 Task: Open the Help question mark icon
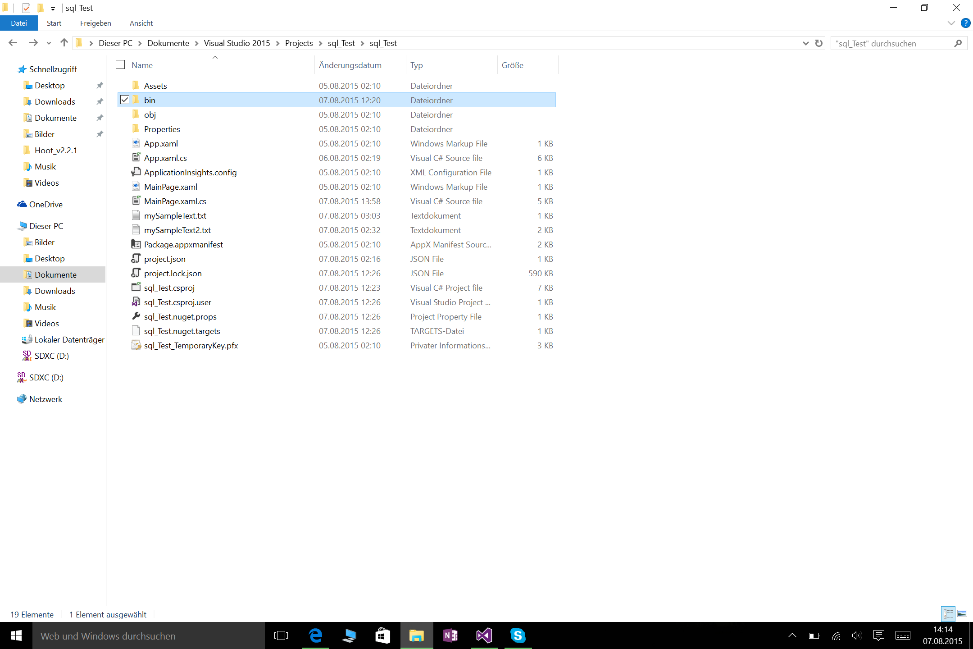[965, 23]
